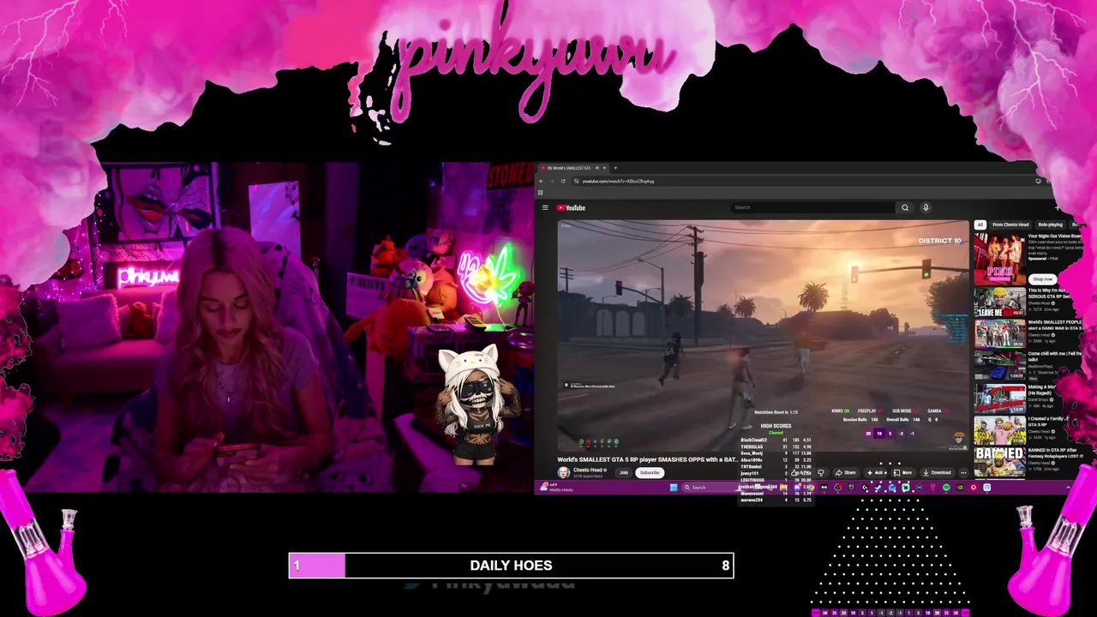Screen dimensions: 1097x617
Task: Click the DAILY HOES progress bar
Action: coord(511,566)
